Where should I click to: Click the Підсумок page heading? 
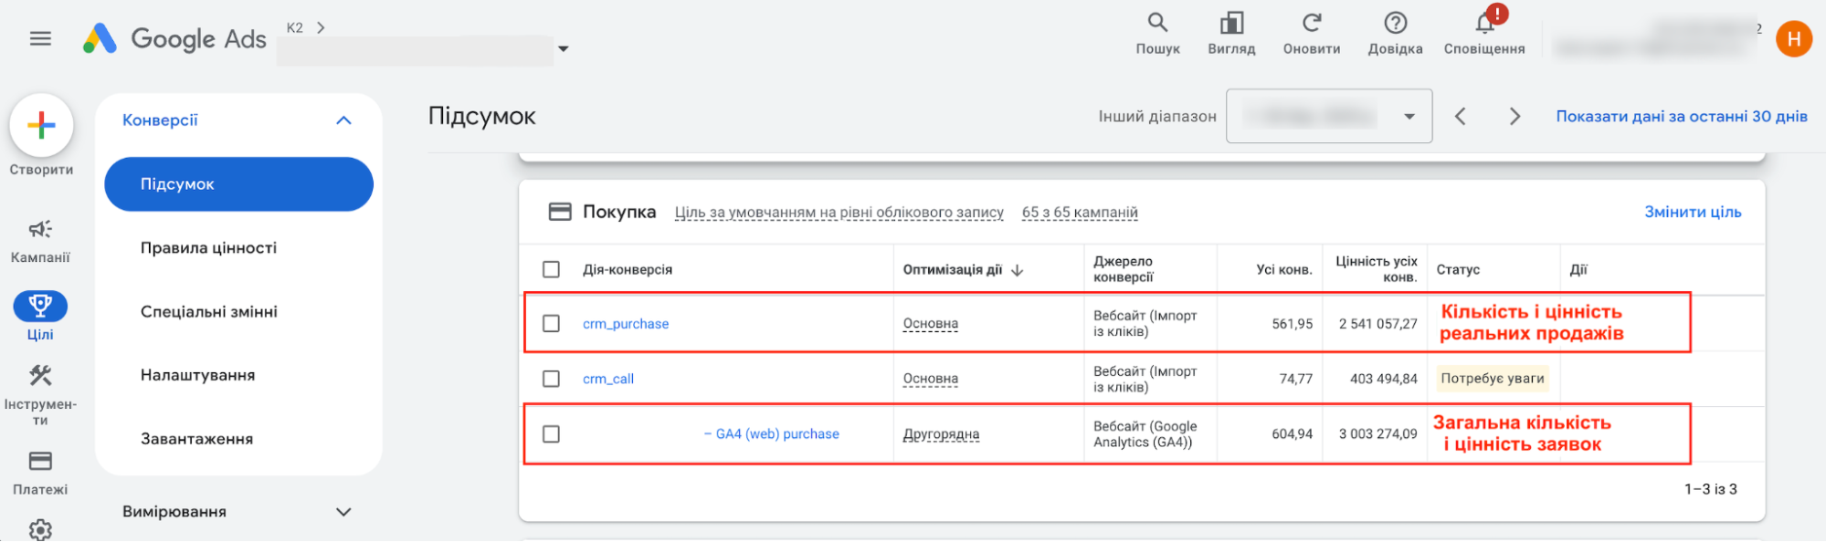[x=481, y=117]
